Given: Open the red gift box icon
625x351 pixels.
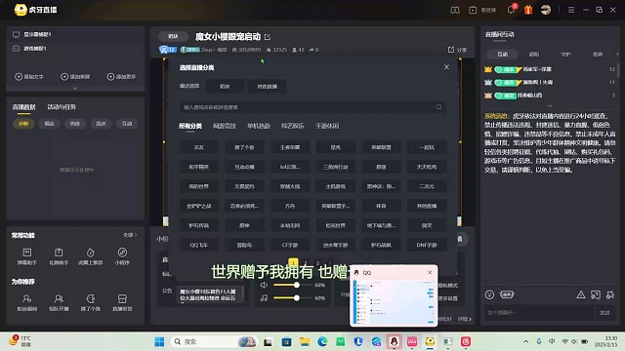Looking at the screenshot, I should pyautogui.click(x=528, y=10).
